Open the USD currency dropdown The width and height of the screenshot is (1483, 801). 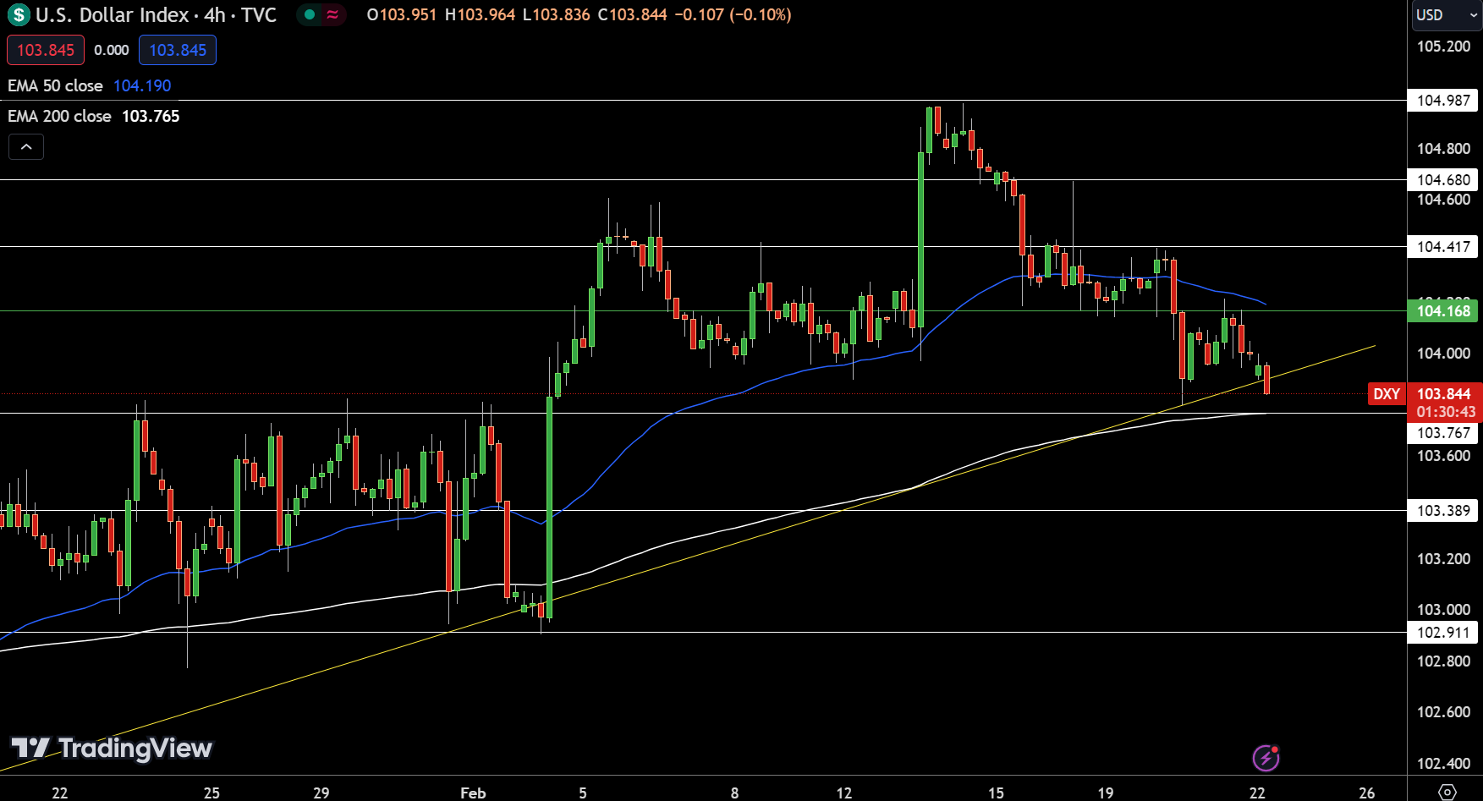click(x=1446, y=14)
